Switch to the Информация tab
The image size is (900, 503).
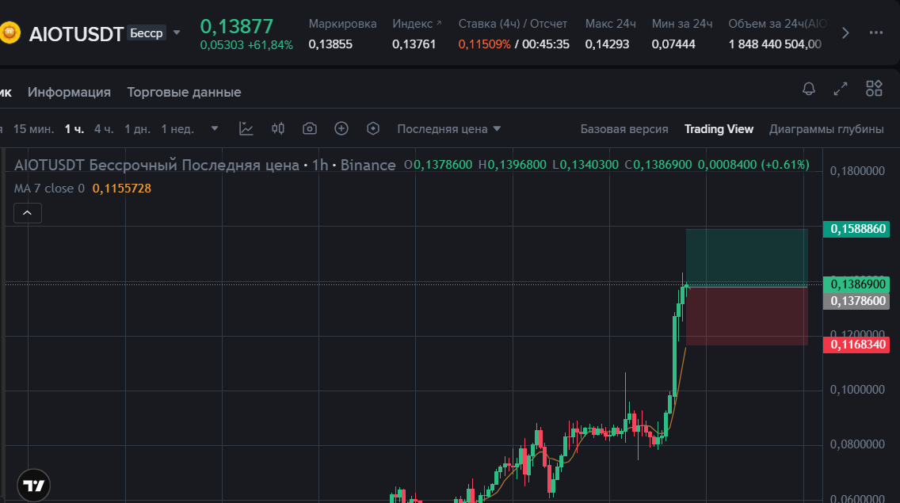click(x=69, y=92)
